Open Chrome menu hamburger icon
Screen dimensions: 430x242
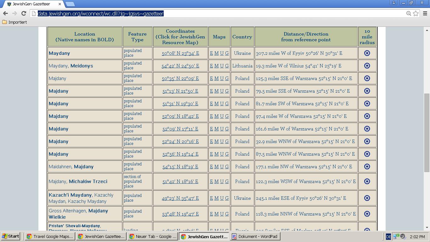click(425, 13)
